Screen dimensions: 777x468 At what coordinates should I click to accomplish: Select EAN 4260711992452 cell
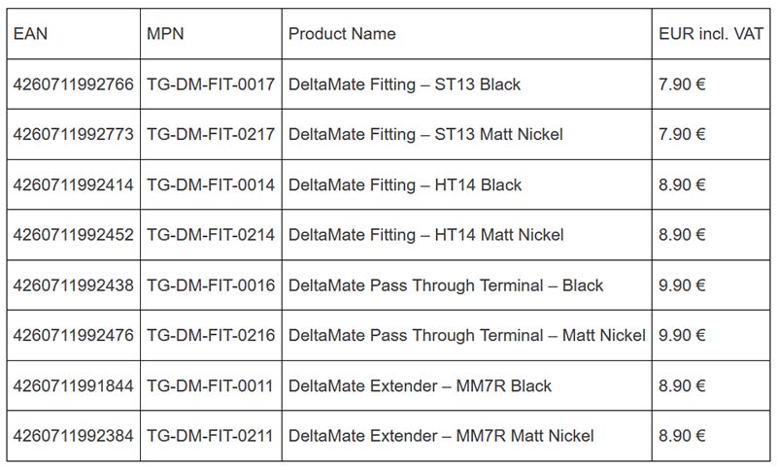coord(73,235)
